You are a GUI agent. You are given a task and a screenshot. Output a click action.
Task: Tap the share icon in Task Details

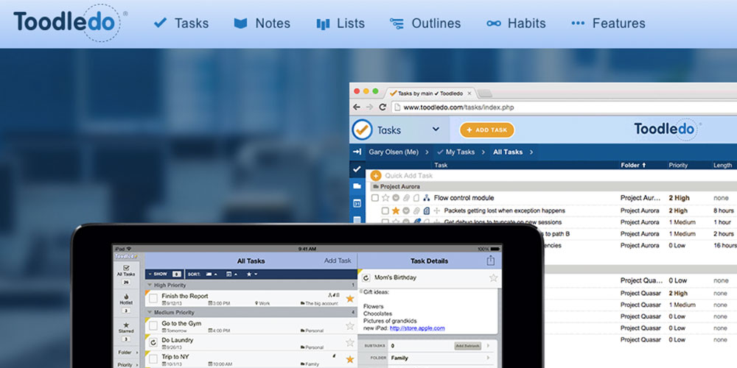[491, 260]
